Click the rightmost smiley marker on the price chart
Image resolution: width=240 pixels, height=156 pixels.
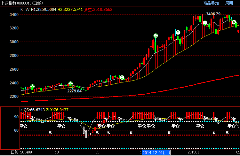point(234,22)
